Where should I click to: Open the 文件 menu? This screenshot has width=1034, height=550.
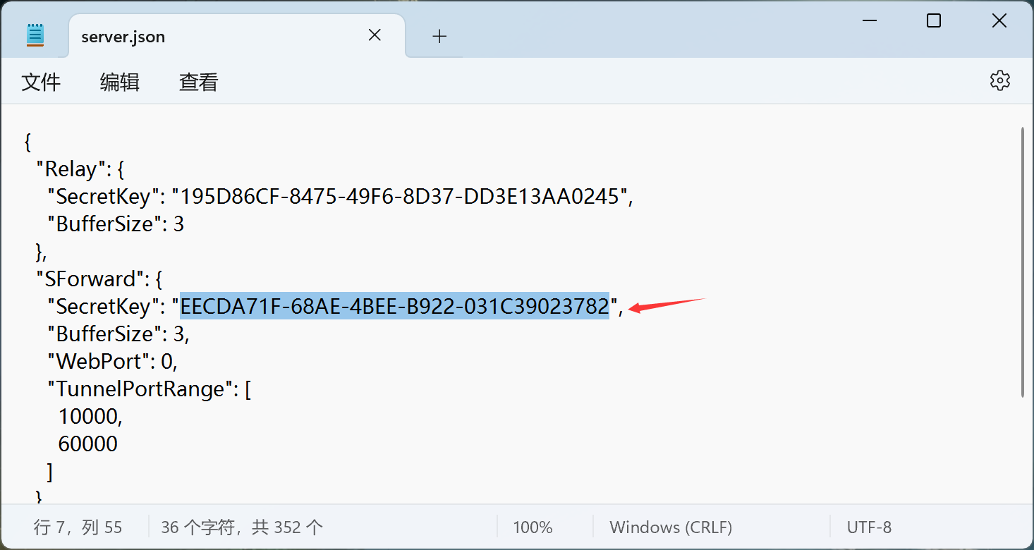41,82
